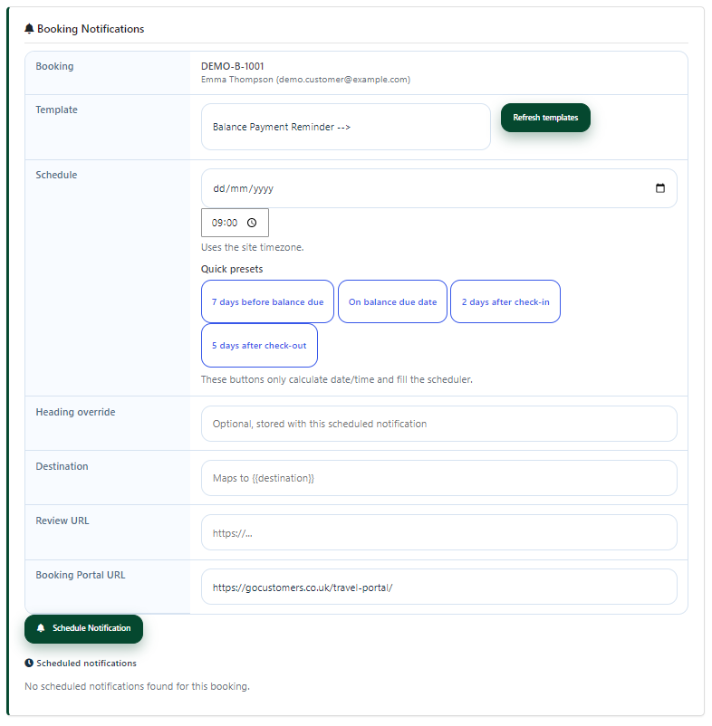Image resolution: width=712 pixels, height=726 pixels.
Task: Click the Scheduled notifications heading text
Action: tap(87, 664)
